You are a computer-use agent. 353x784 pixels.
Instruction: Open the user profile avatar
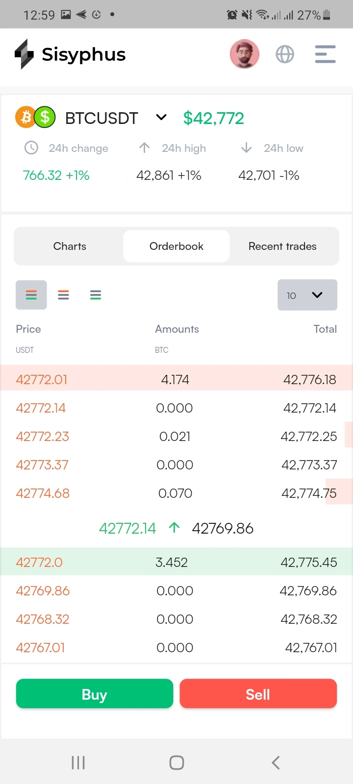point(245,54)
